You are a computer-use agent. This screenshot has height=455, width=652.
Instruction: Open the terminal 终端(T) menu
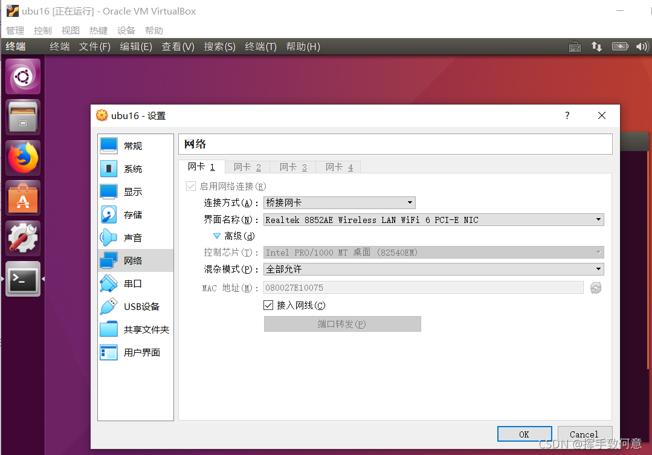pyautogui.click(x=260, y=47)
